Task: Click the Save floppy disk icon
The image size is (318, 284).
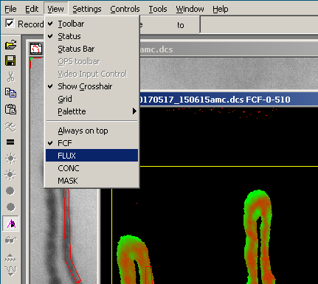Action: pyautogui.click(x=10, y=60)
